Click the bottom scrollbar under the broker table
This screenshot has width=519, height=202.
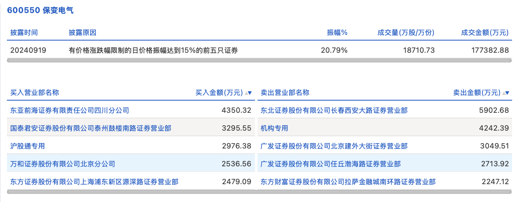click(259, 192)
